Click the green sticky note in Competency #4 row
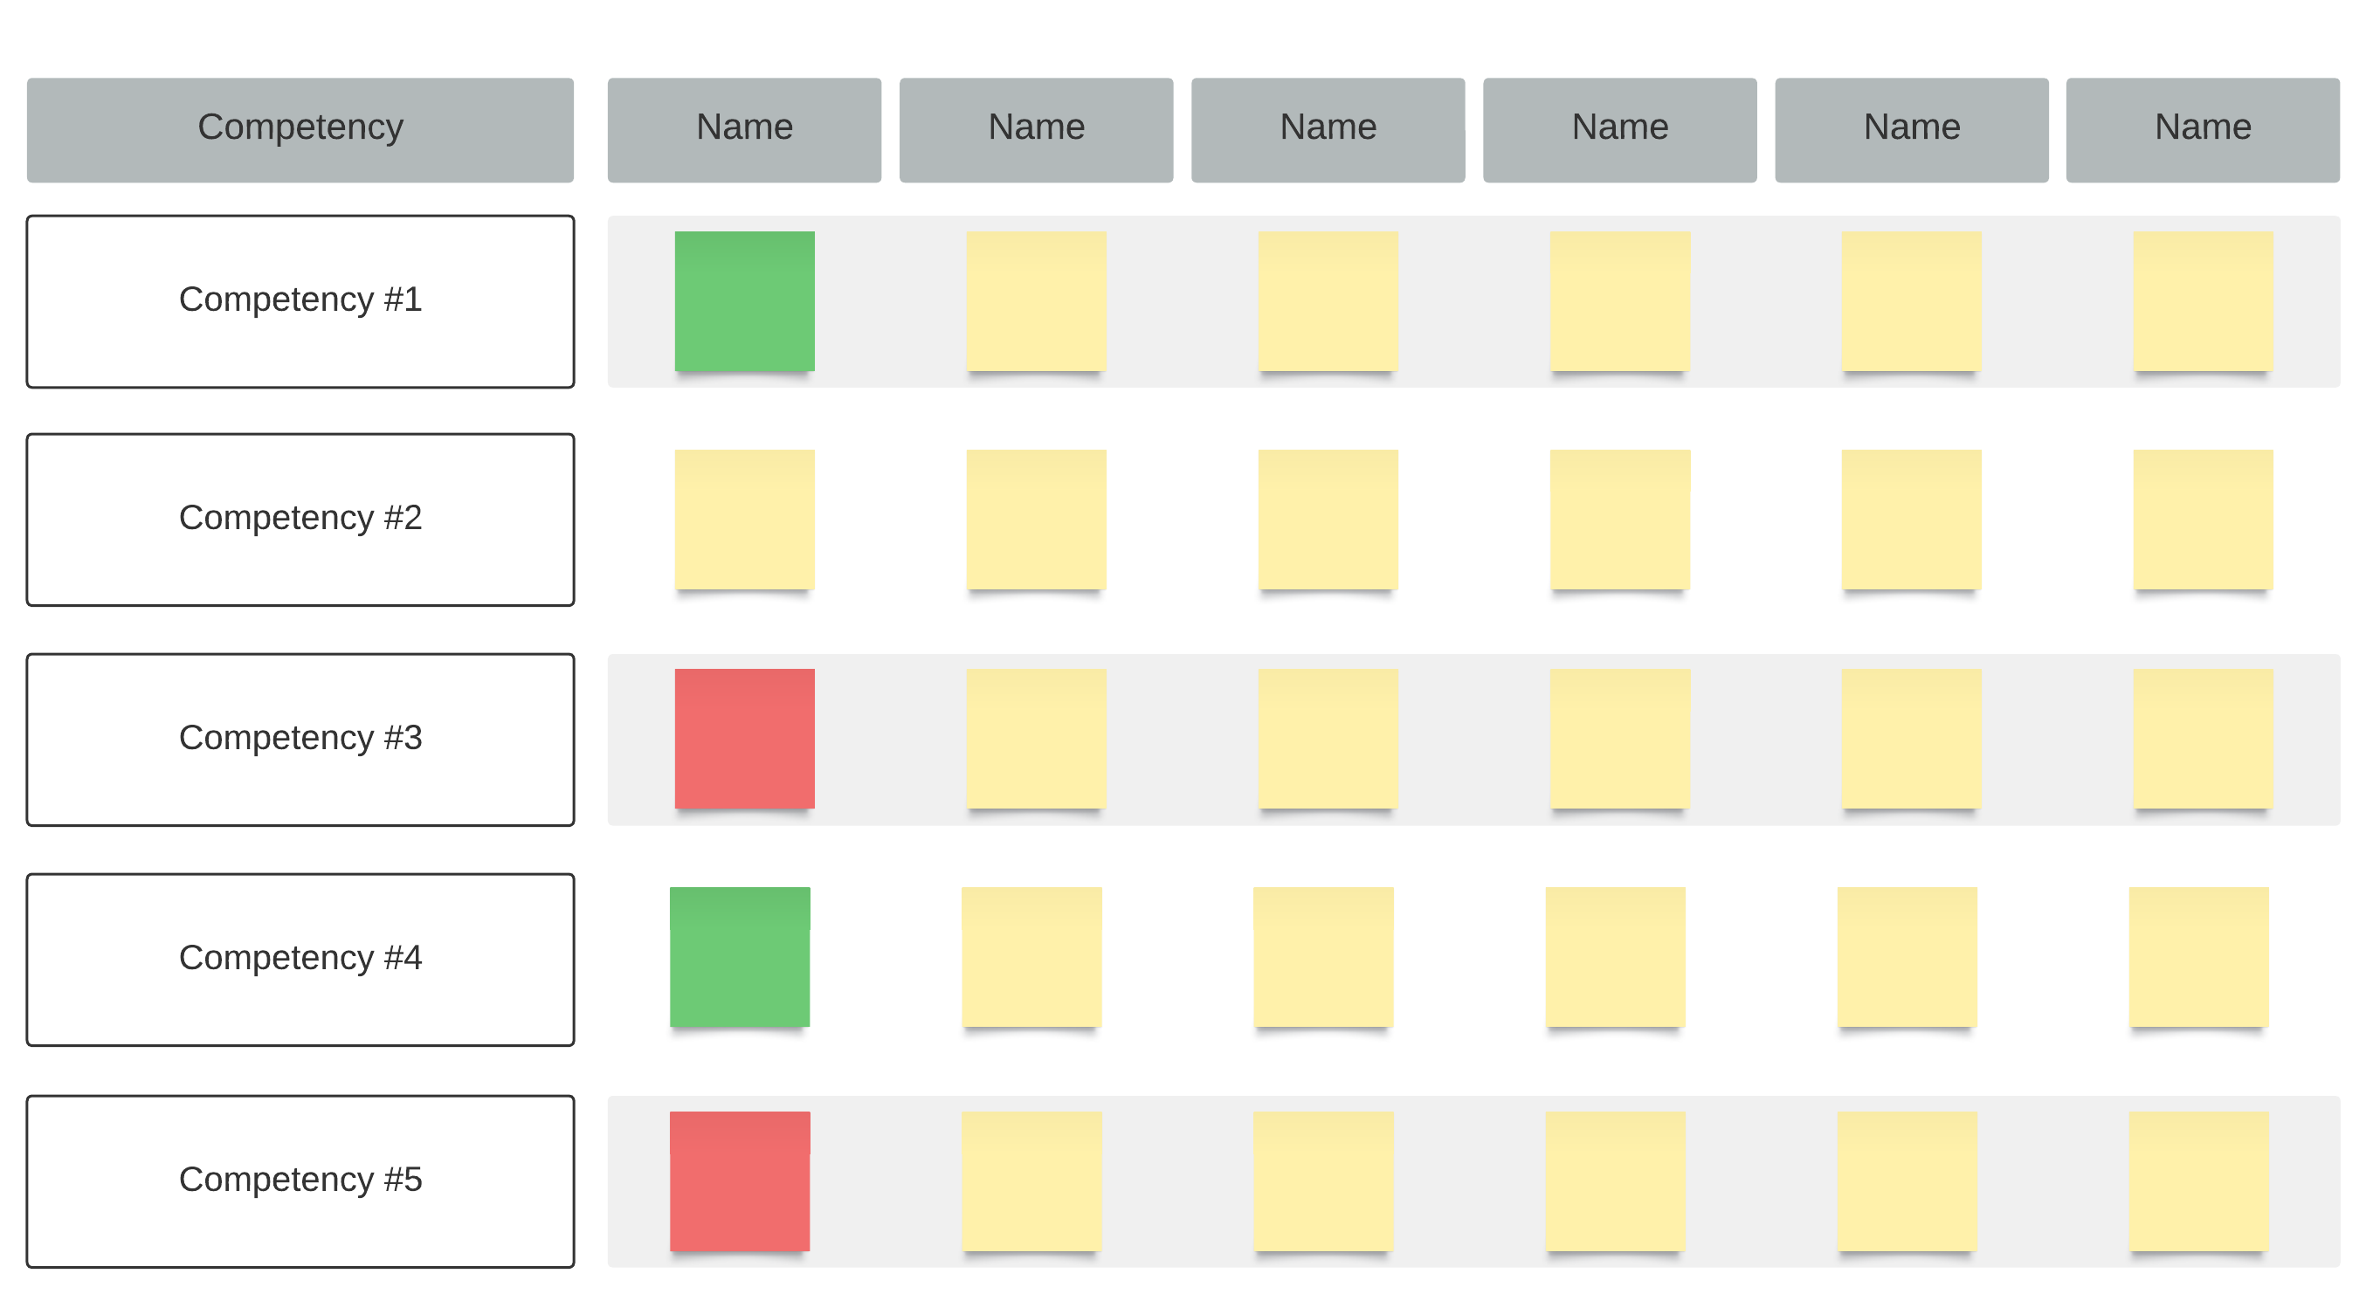The width and height of the screenshot is (2373, 1308). (740, 957)
